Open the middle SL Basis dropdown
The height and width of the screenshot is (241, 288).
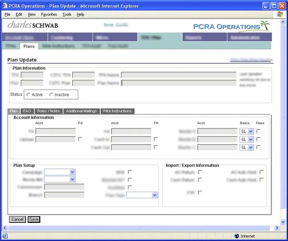coord(247,139)
